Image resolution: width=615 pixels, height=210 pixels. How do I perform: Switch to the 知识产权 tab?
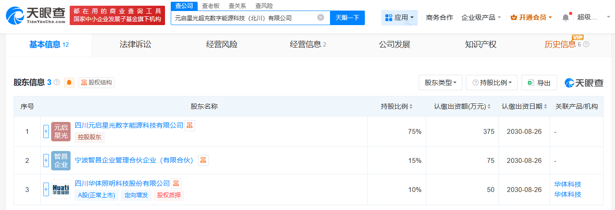click(480, 44)
